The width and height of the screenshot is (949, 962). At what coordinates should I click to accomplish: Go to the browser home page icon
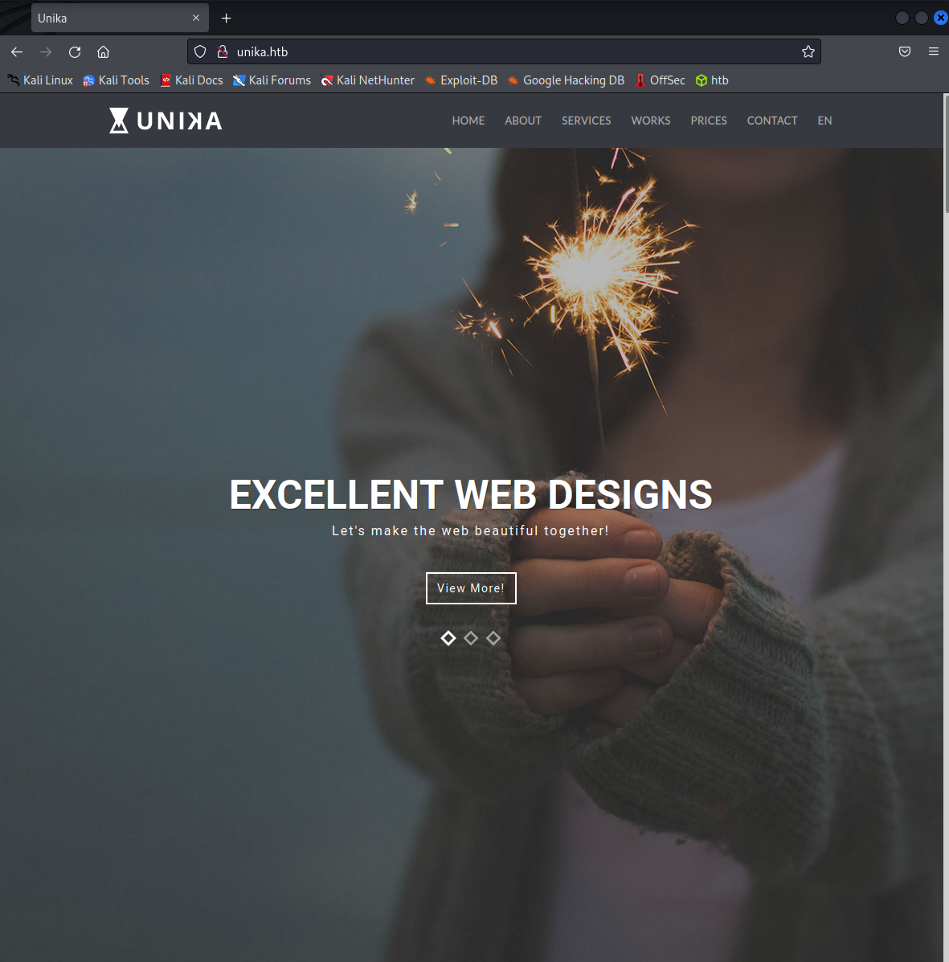tap(103, 52)
